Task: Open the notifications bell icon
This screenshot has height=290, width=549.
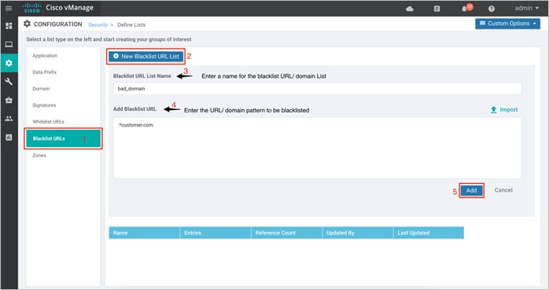Action: click(x=464, y=9)
